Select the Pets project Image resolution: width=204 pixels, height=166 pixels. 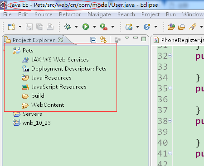point(28,51)
